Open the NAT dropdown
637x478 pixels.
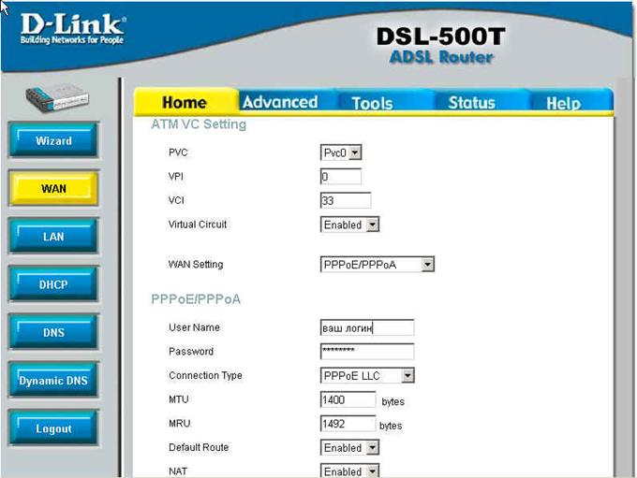pyautogui.click(x=349, y=471)
